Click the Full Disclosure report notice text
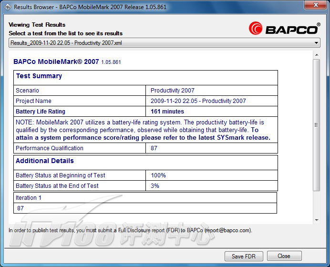330x267 pixels. point(130,230)
